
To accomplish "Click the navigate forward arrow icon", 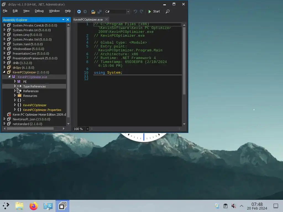I will pos(85,12).
